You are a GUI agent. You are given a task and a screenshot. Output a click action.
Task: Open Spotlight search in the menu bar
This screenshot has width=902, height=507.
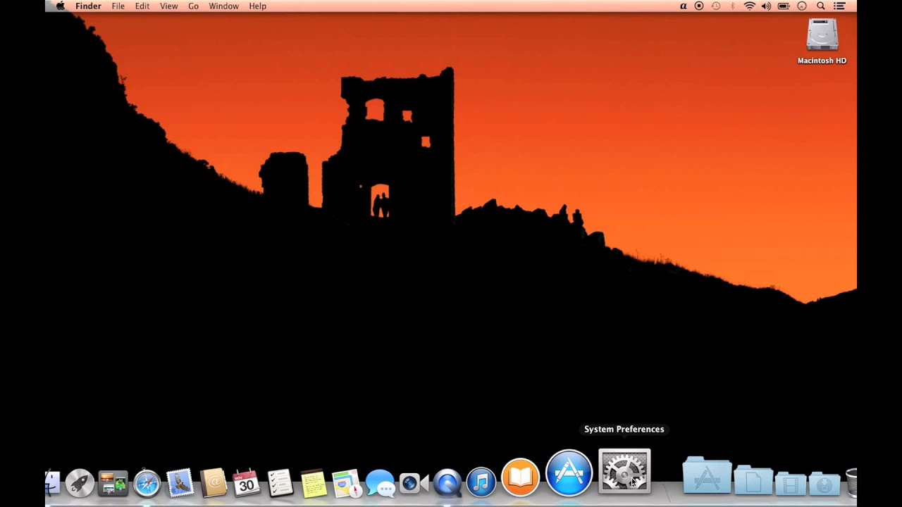pyautogui.click(x=820, y=6)
